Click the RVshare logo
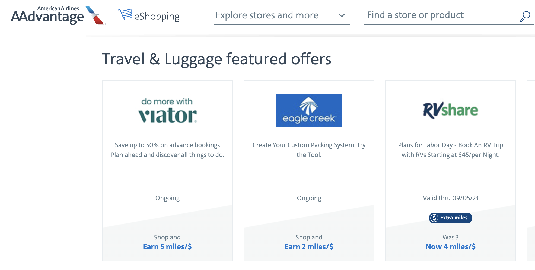 pyautogui.click(x=450, y=110)
